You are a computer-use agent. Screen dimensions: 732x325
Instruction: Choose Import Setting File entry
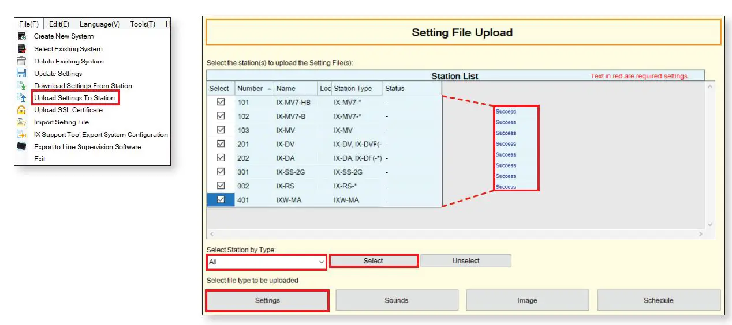[x=61, y=122]
